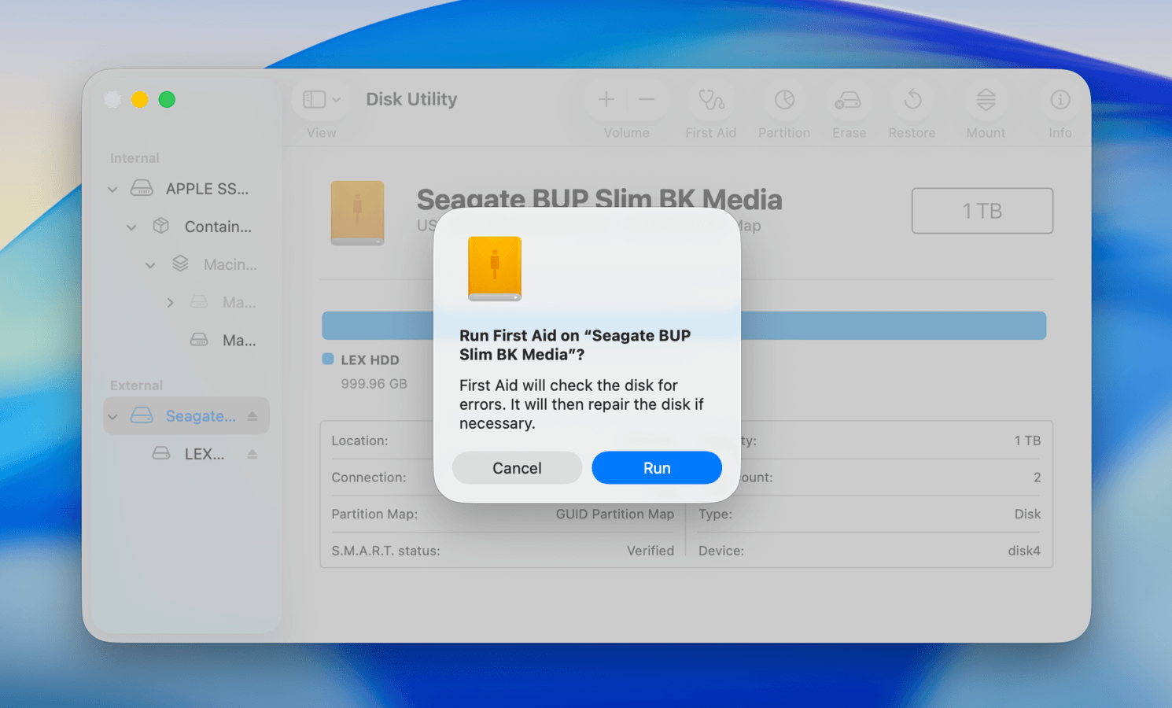Click the green zoom window button
The height and width of the screenshot is (708, 1172).
[x=167, y=100]
